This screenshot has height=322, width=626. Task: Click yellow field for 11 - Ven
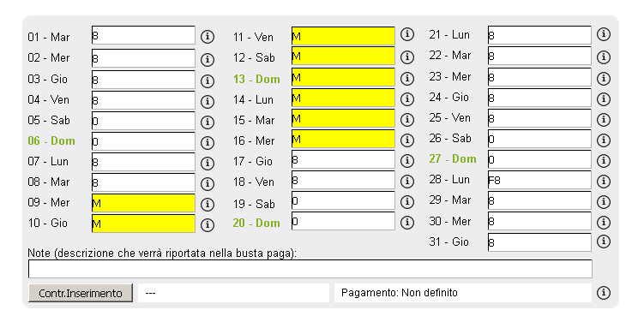343,36
